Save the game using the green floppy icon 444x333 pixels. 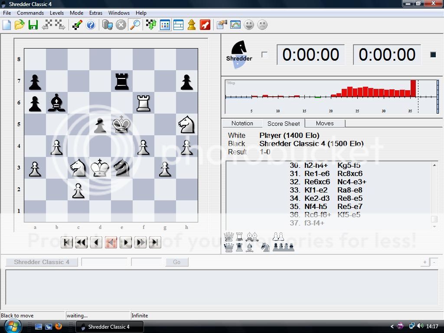(33, 25)
